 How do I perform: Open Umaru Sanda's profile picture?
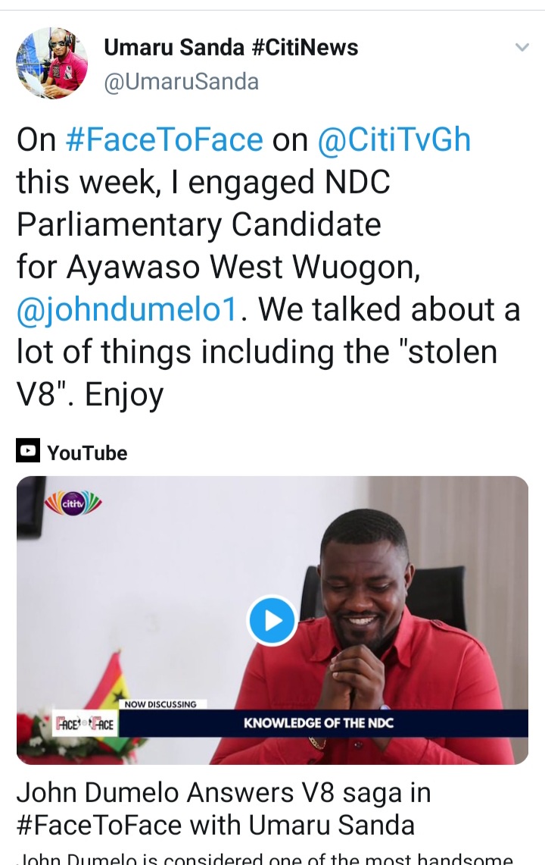[52, 64]
